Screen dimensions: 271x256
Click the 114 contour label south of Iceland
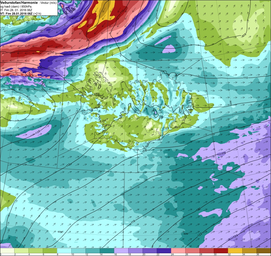tap(144, 151)
